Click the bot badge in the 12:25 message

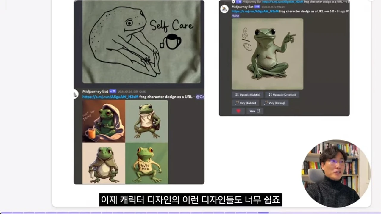113,92
